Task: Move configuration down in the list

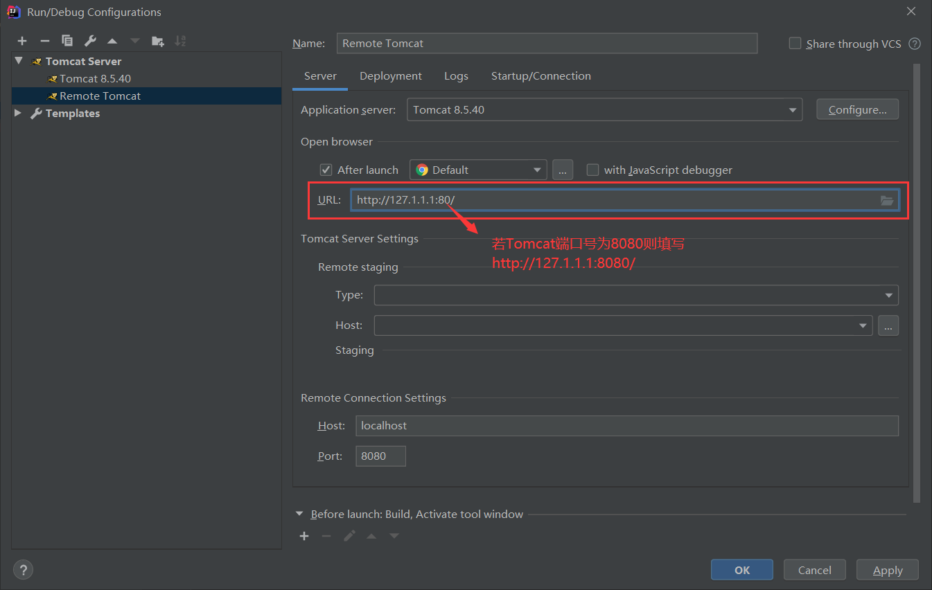Action: [x=135, y=41]
